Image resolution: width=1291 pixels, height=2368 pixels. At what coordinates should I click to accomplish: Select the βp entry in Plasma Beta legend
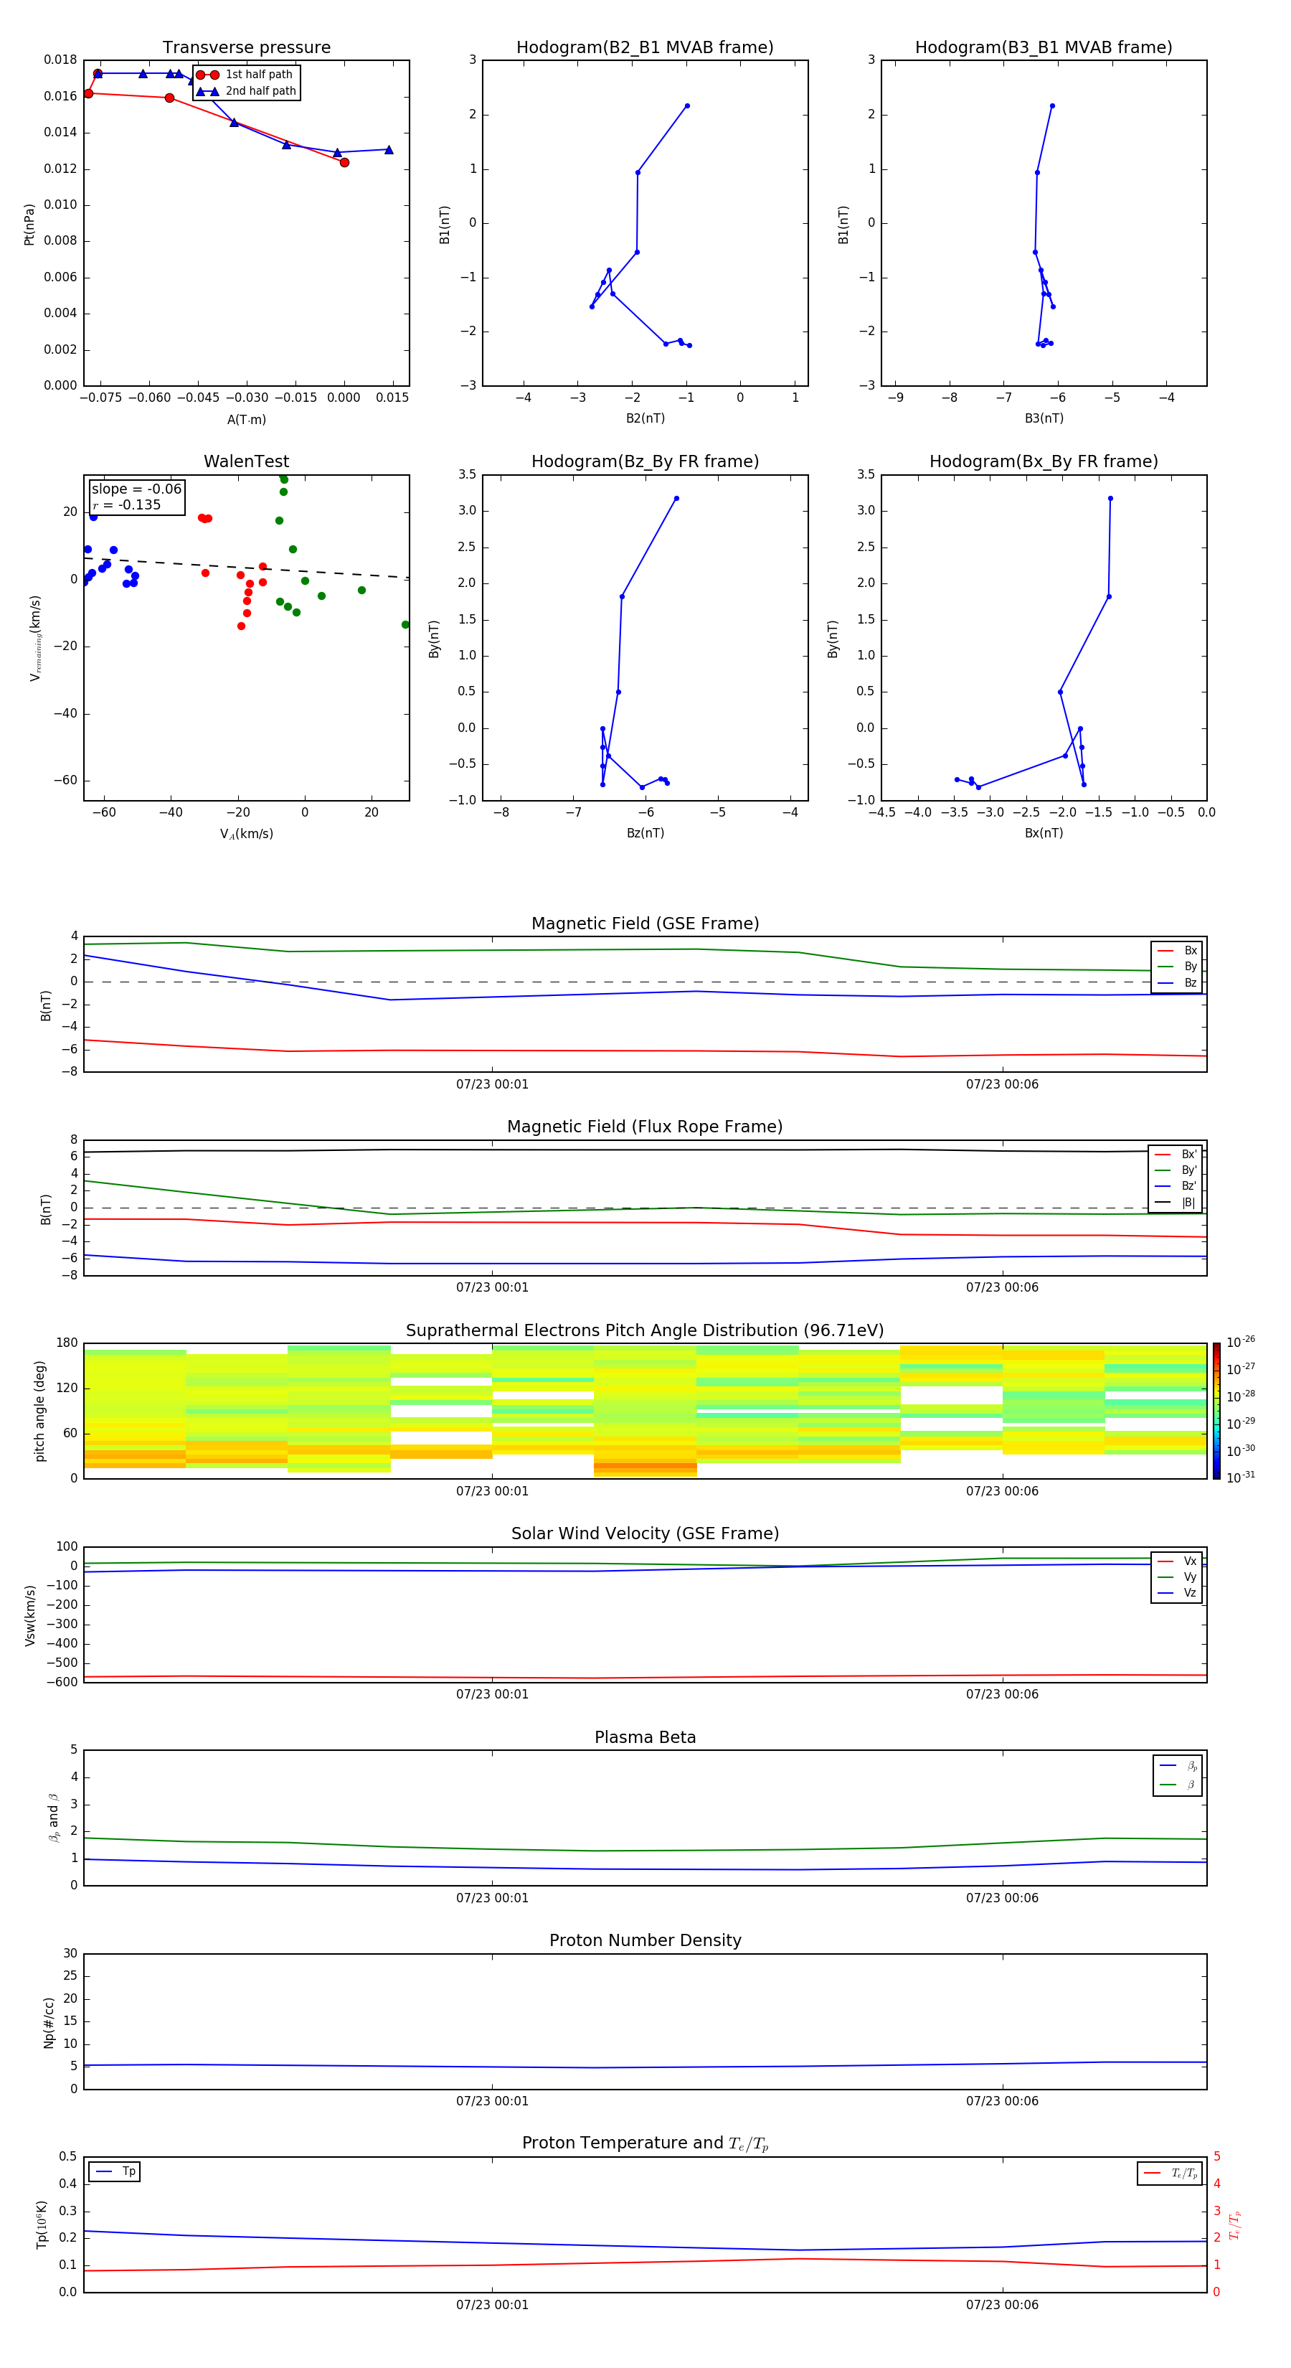[x=1178, y=1766]
